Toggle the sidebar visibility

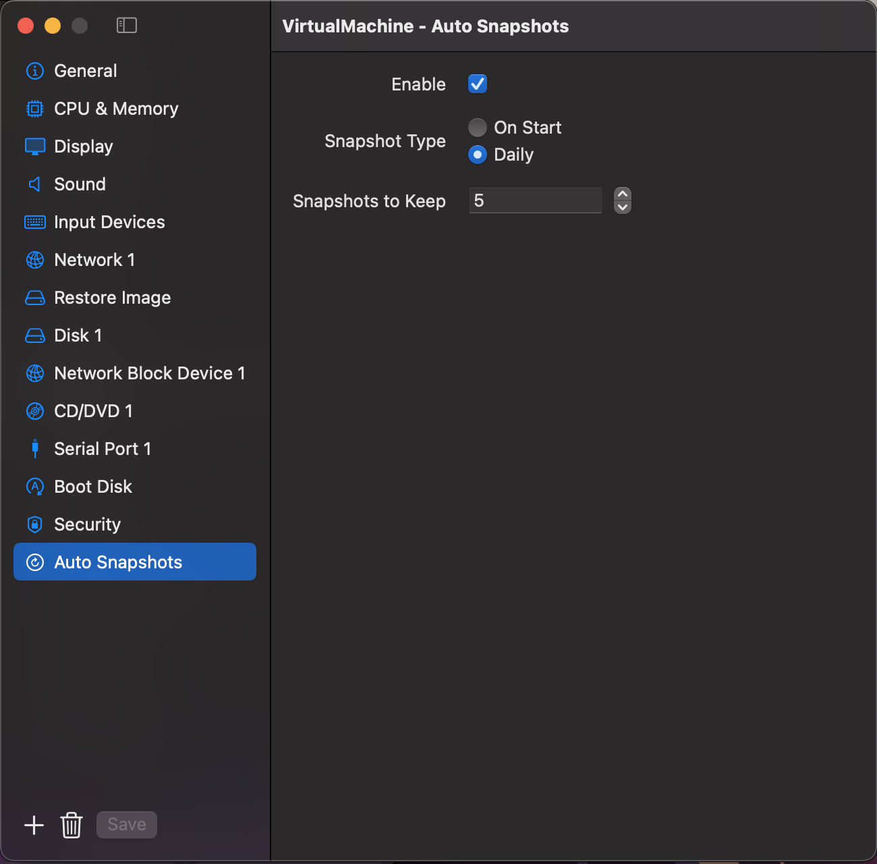[x=127, y=26]
